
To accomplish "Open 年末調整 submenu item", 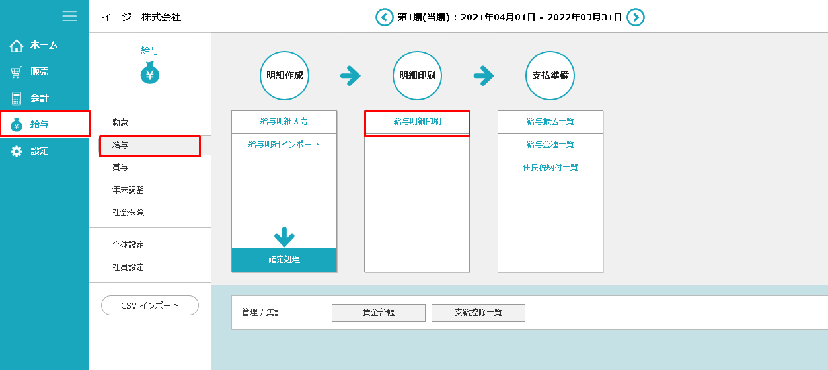I will pos(128,190).
